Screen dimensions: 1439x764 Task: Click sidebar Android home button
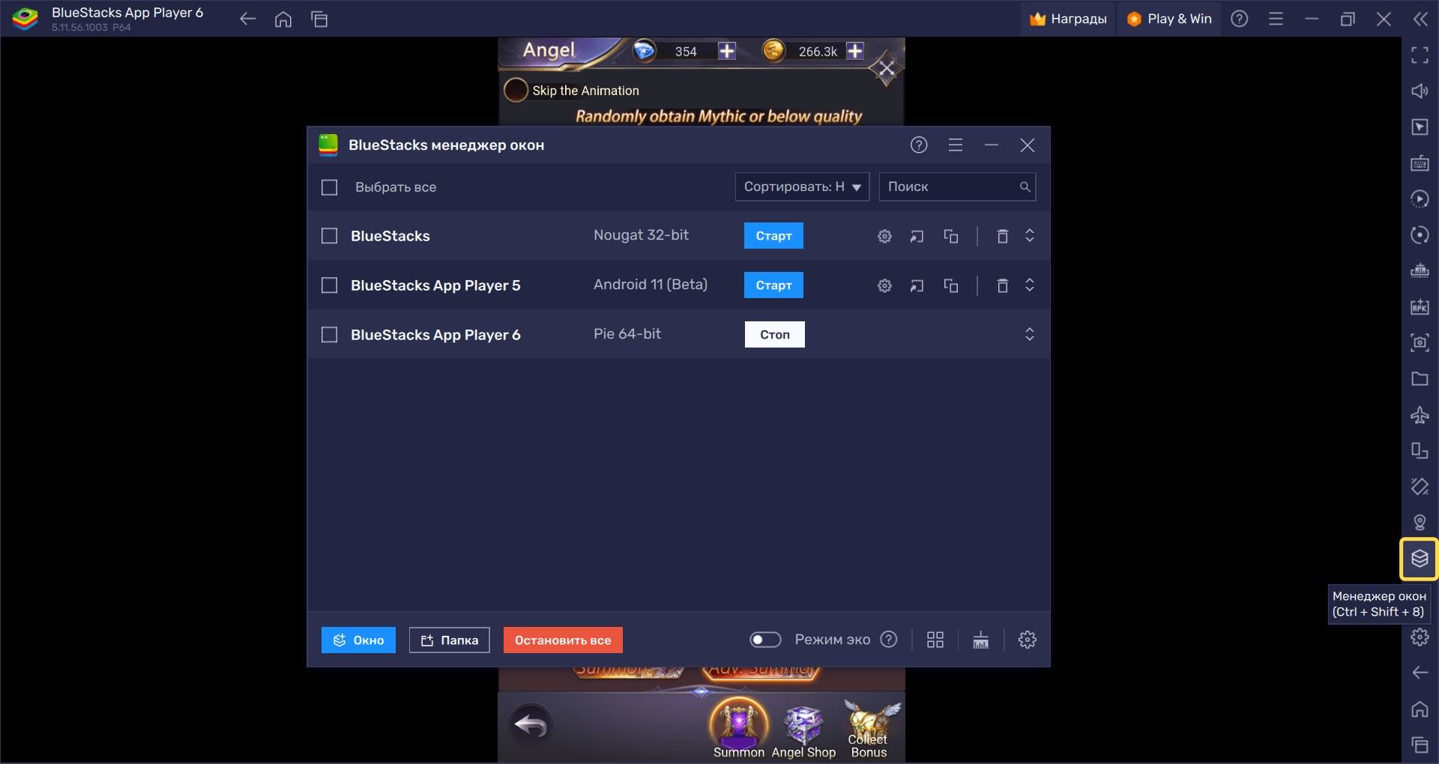1420,709
